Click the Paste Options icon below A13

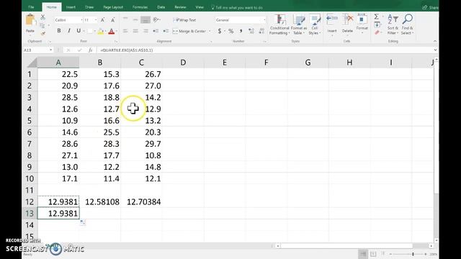pos(83,222)
